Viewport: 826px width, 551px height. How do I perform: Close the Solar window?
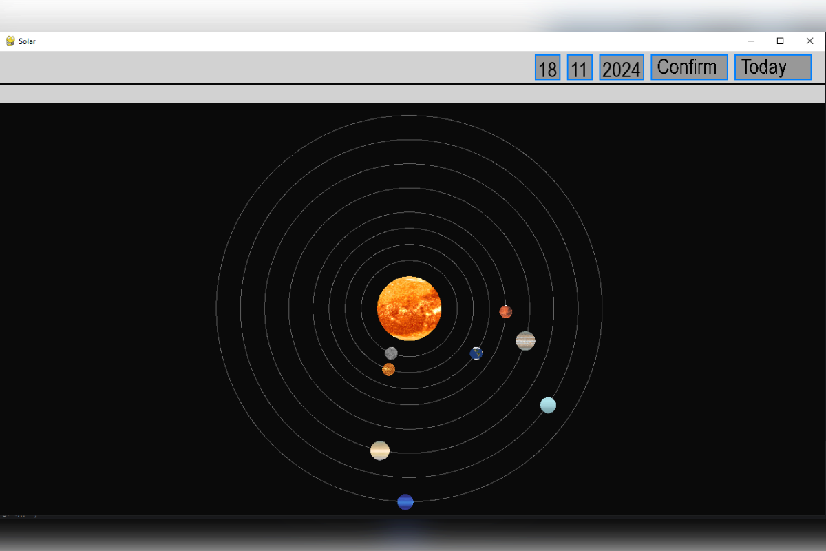coord(809,41)
